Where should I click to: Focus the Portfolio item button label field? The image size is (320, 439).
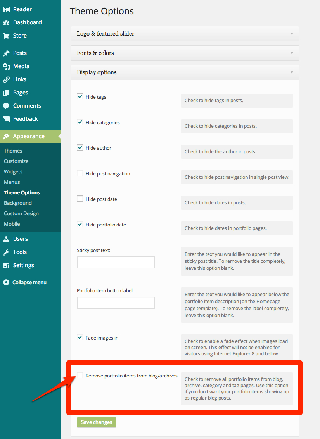116,302
